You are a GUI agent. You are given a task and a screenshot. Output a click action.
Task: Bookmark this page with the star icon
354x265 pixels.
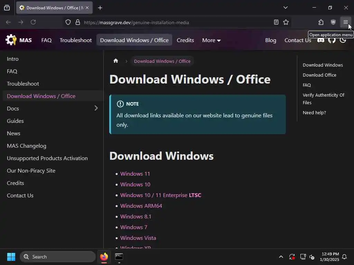click(286, 22)
